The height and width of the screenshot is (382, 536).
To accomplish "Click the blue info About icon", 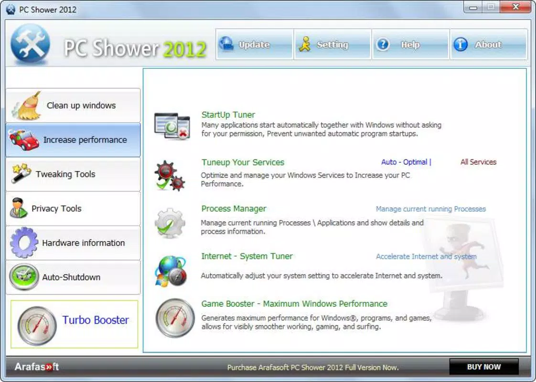I will click(x=461, y=44).
